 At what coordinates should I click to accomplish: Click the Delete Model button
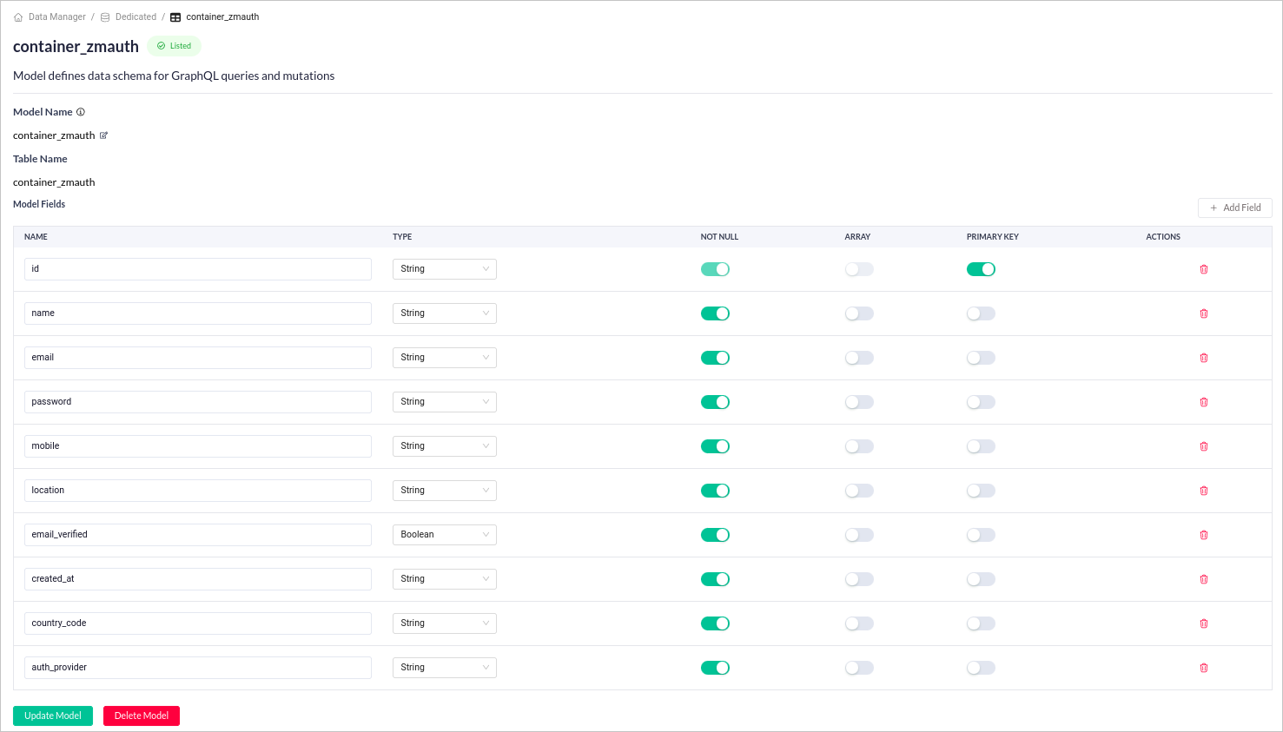tap(141, 716)
